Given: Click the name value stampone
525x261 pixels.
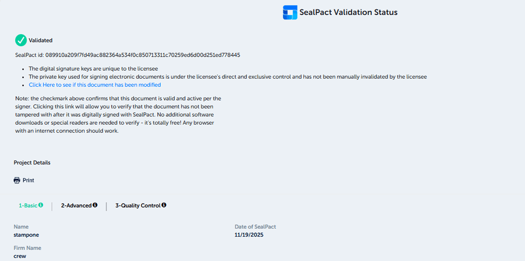Looking at the screenshot, I should [x=26, y=235].
